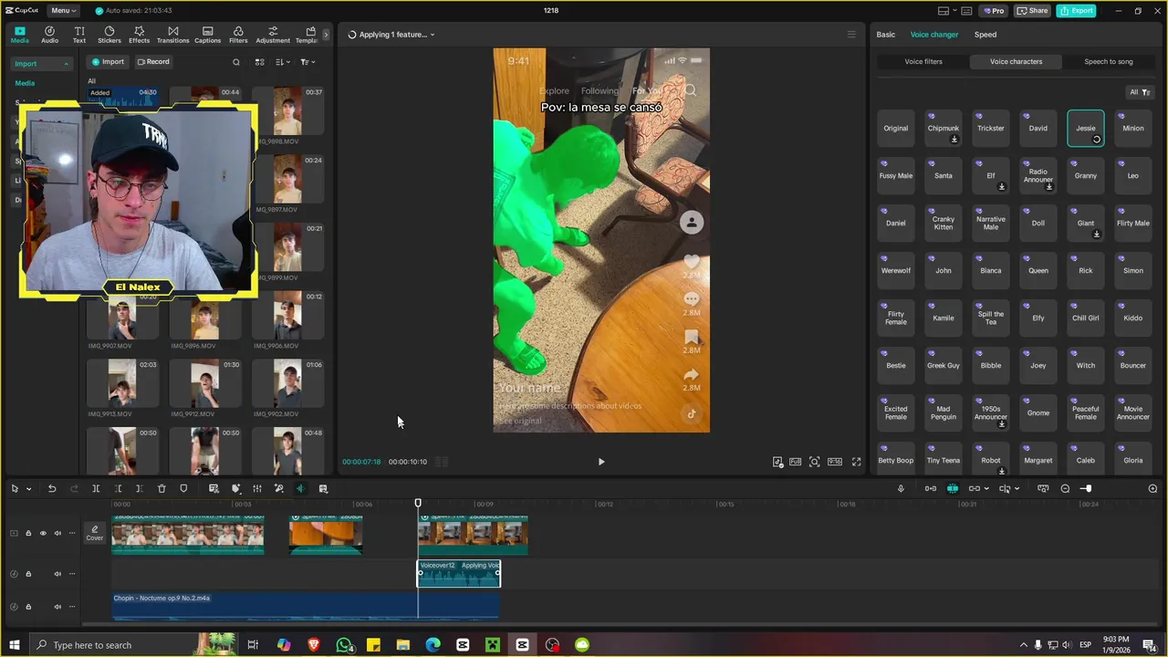This screenshot has height=657, width=1168.
Task: Lock the main video track
Action: [x=28, y=533]
